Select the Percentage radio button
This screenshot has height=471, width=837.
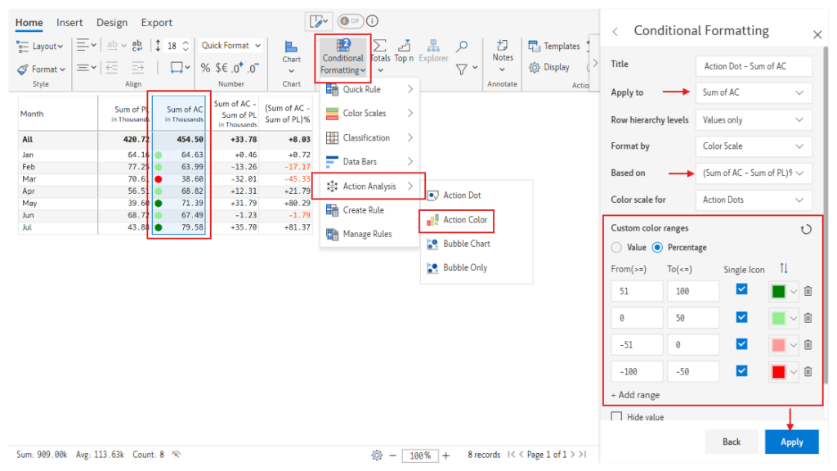click(657, 247)
